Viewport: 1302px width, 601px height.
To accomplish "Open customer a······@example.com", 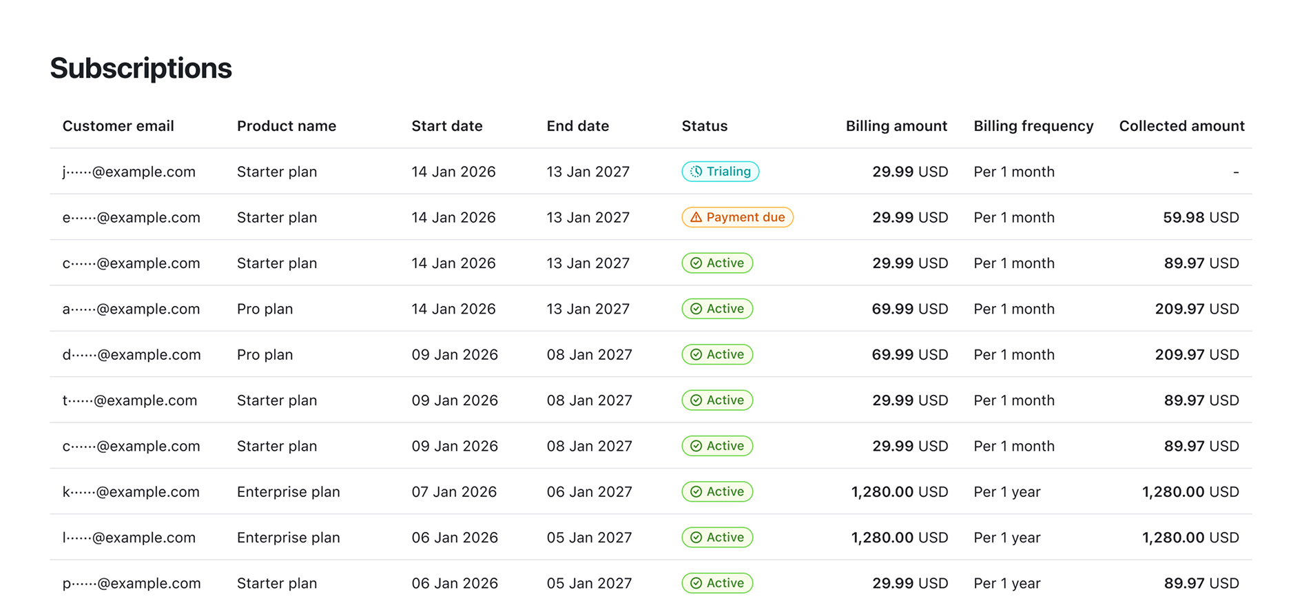I will 131,309.
